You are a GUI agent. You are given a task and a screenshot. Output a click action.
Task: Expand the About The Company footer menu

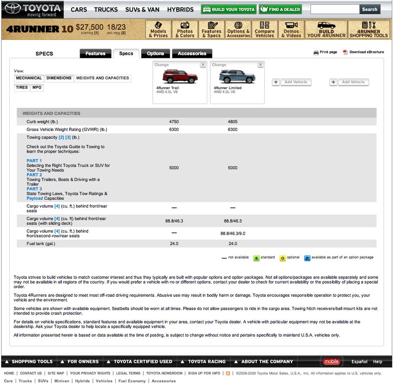[264, 362]
